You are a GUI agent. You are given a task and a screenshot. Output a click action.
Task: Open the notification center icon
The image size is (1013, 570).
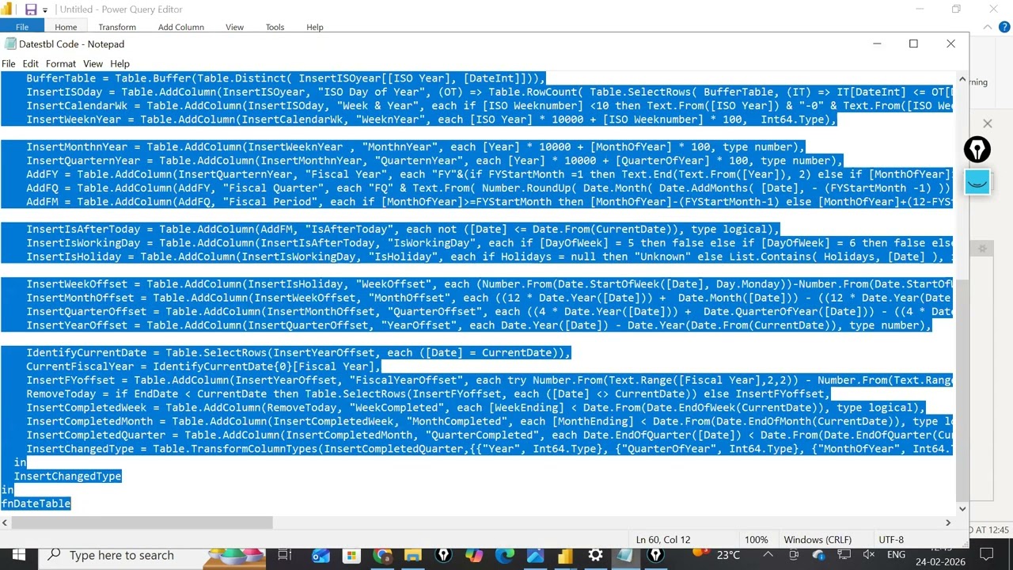click(987, 555)
